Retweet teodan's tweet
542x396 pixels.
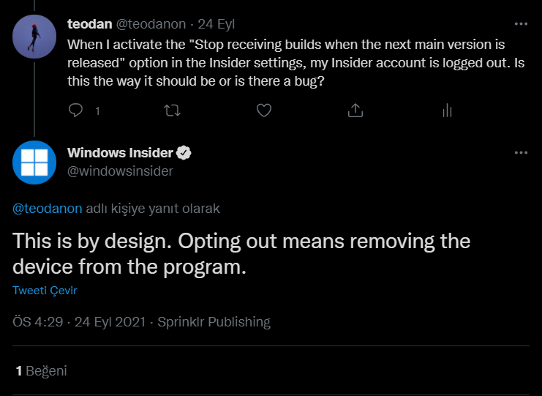click(x=171, y=111)
